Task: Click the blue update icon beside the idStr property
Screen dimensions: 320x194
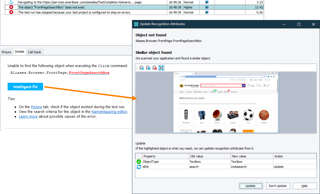Action: tap(138, 167)
